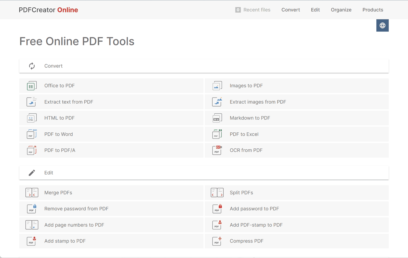Open the Extract text from PDF tool
Image resolution: width=408 pixels, height=258 pixels.
coord(69,102)
